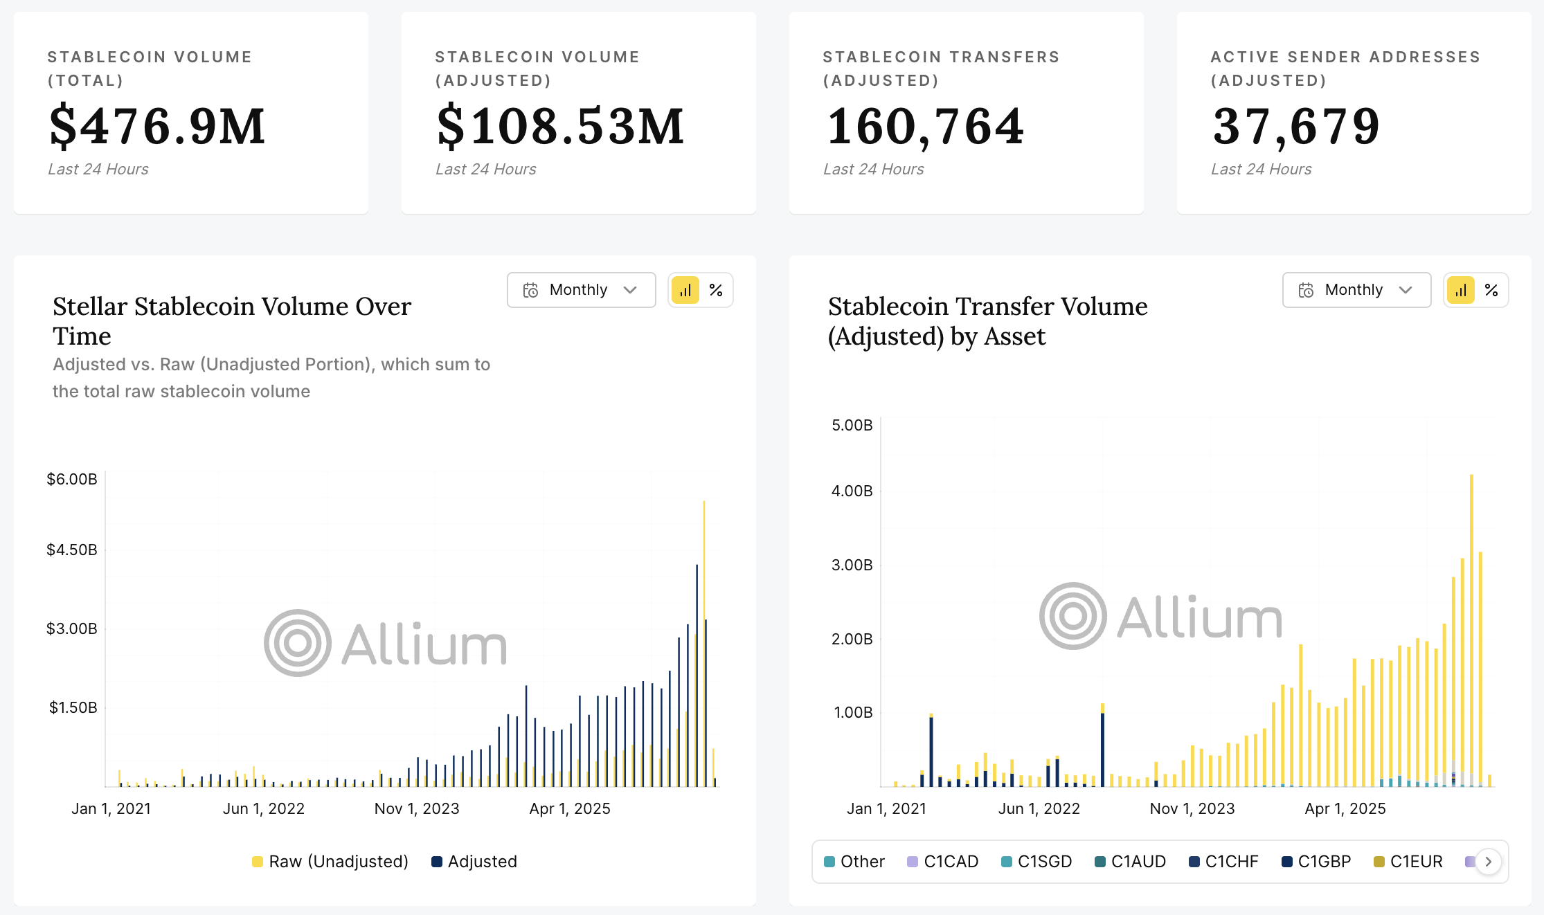Screen dimensions: 1544x915
Task: Select bar chart icon on asset chart
Action: [x=1460, y=290]
